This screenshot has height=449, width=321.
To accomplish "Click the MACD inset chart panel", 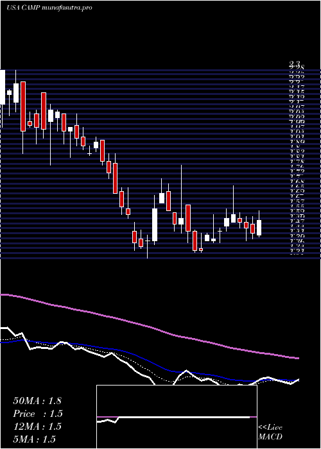I will (177, 417).
